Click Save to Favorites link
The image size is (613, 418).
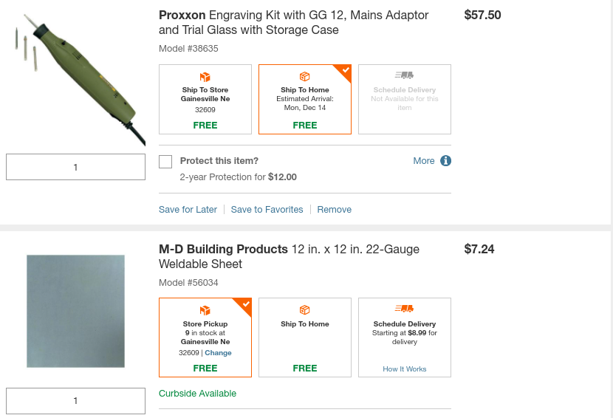(x=267, y=210)
